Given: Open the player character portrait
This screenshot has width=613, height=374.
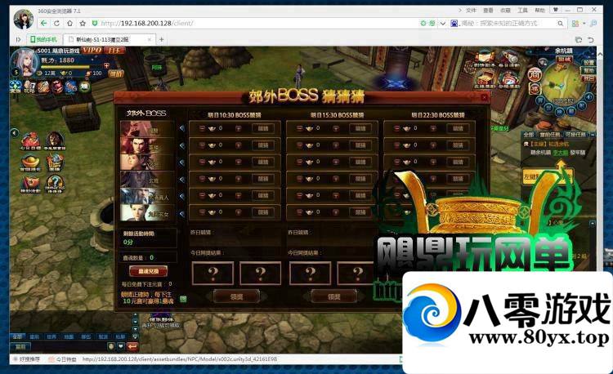Looking at the screenshot, I should [x=25, y=62].
